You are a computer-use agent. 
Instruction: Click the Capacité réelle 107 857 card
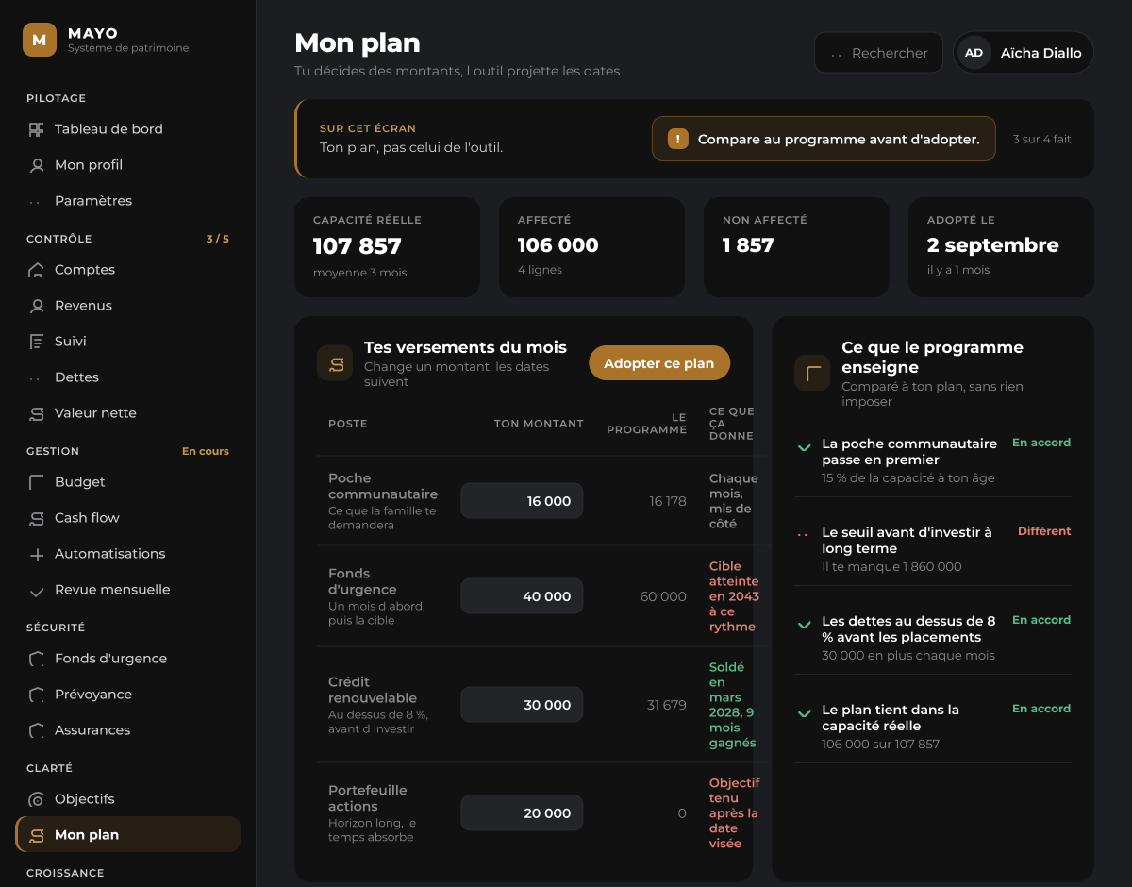pyautogui.click(x=387, y=247)
